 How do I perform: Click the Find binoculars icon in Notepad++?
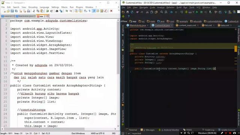[57, 11]
